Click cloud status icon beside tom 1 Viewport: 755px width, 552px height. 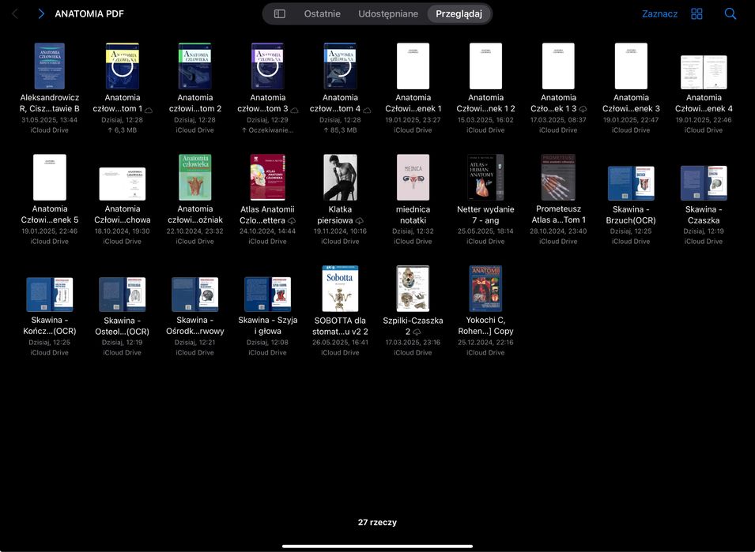tap(149, 110)
